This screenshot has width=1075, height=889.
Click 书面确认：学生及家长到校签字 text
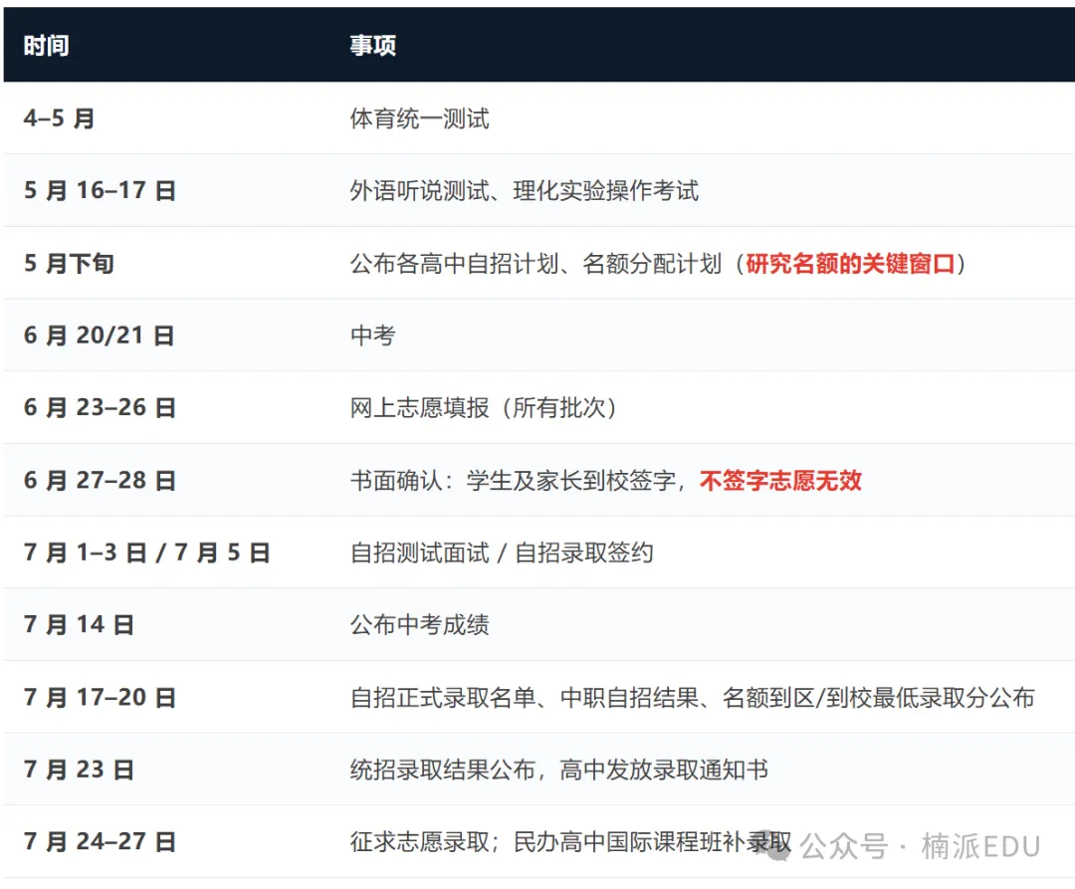pyautogui.click(x=513, y=481)
